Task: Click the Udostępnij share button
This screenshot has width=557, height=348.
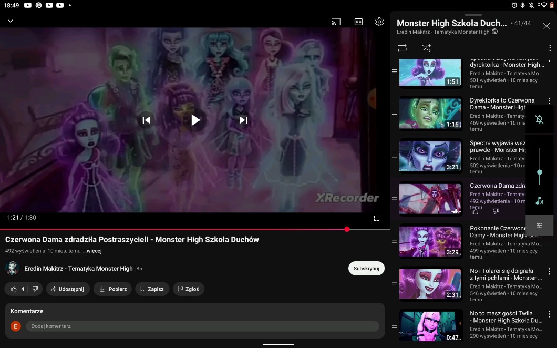Action: pos(67,289)
